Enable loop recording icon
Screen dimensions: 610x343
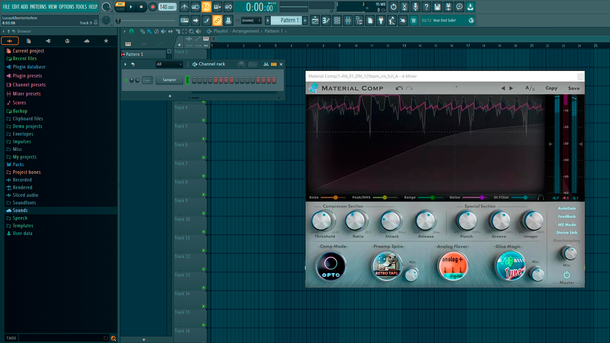point(228,7)
